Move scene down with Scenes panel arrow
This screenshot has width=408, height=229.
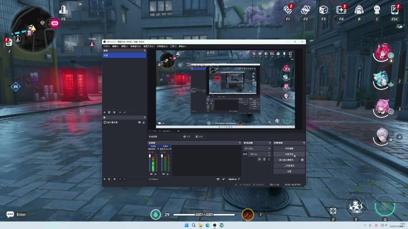tap(125, 112)
